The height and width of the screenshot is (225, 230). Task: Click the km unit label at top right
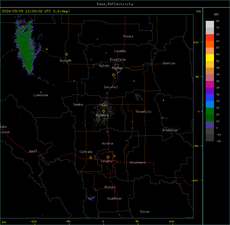(199, 11)
